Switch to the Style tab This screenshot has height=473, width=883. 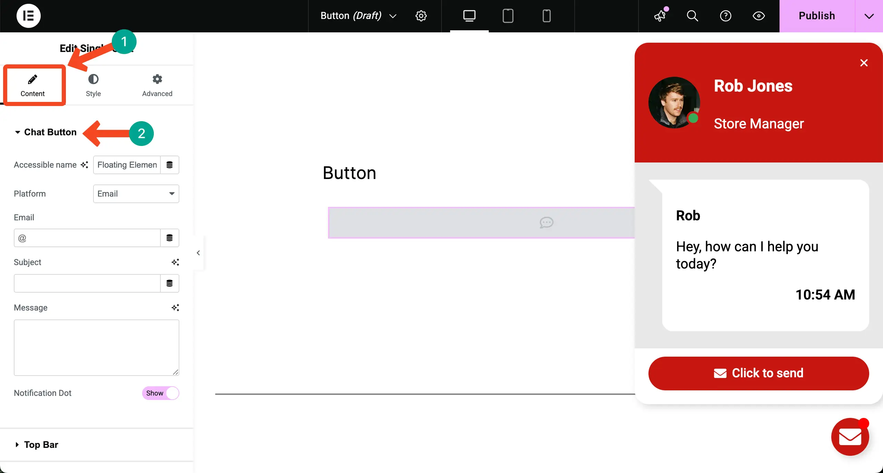[x=93, y=85]
